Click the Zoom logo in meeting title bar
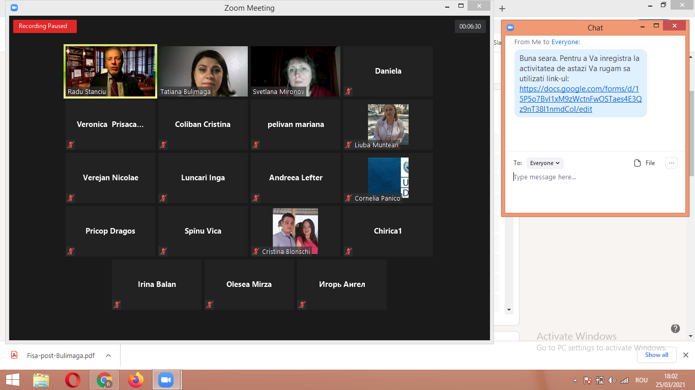 [14, 8]
